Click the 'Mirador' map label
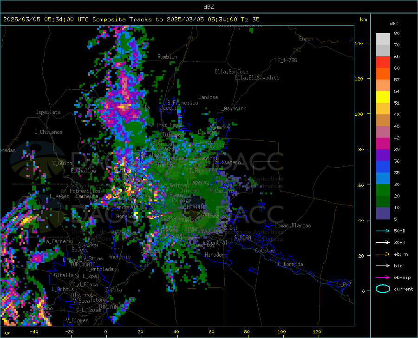Viewport: 418px width, 338px height. [x=214, y=255]
